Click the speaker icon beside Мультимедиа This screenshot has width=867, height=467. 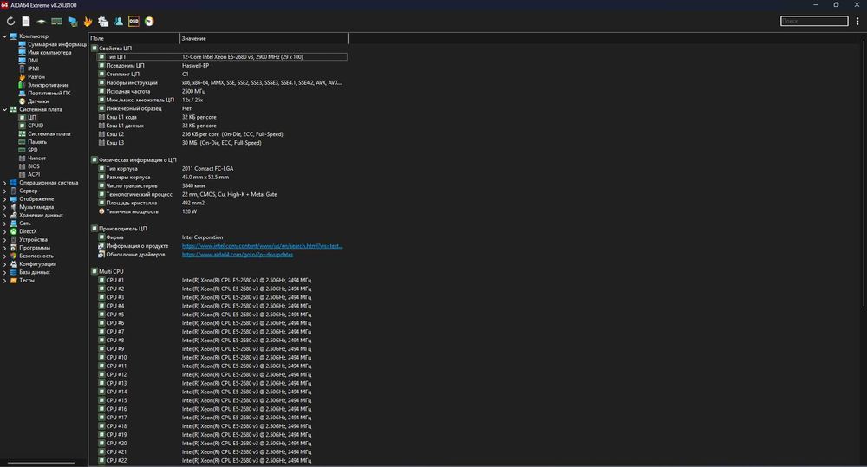click(x=13, y=207)
